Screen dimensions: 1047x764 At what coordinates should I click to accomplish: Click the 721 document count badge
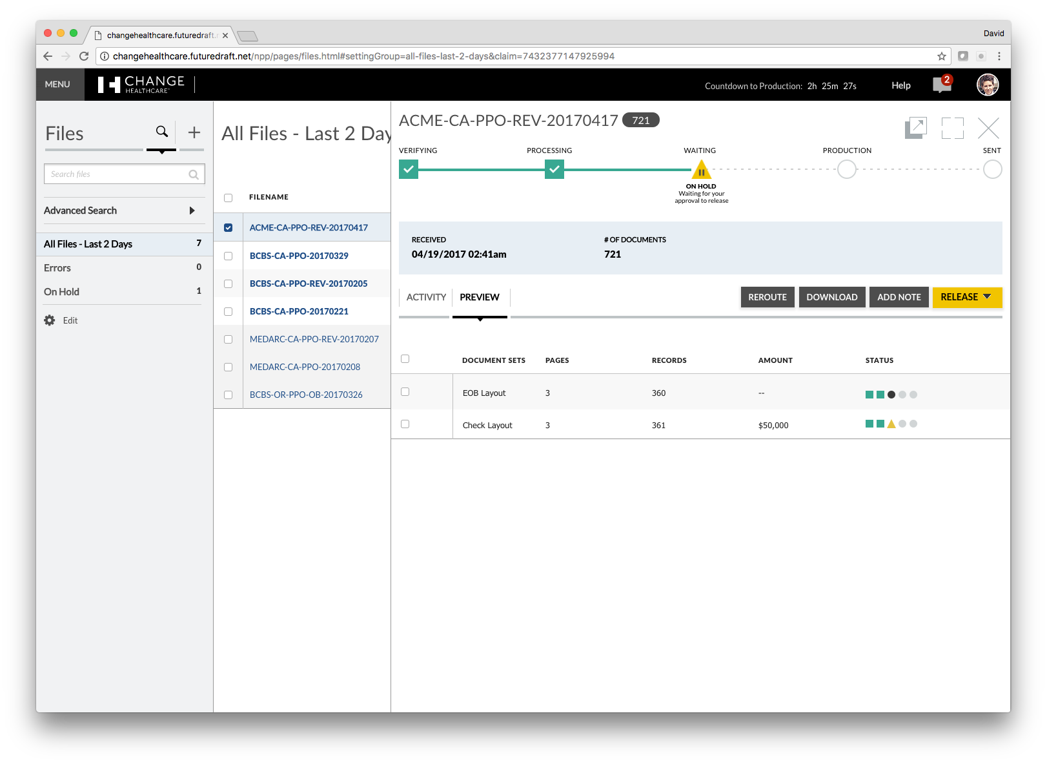coord(641,120)
